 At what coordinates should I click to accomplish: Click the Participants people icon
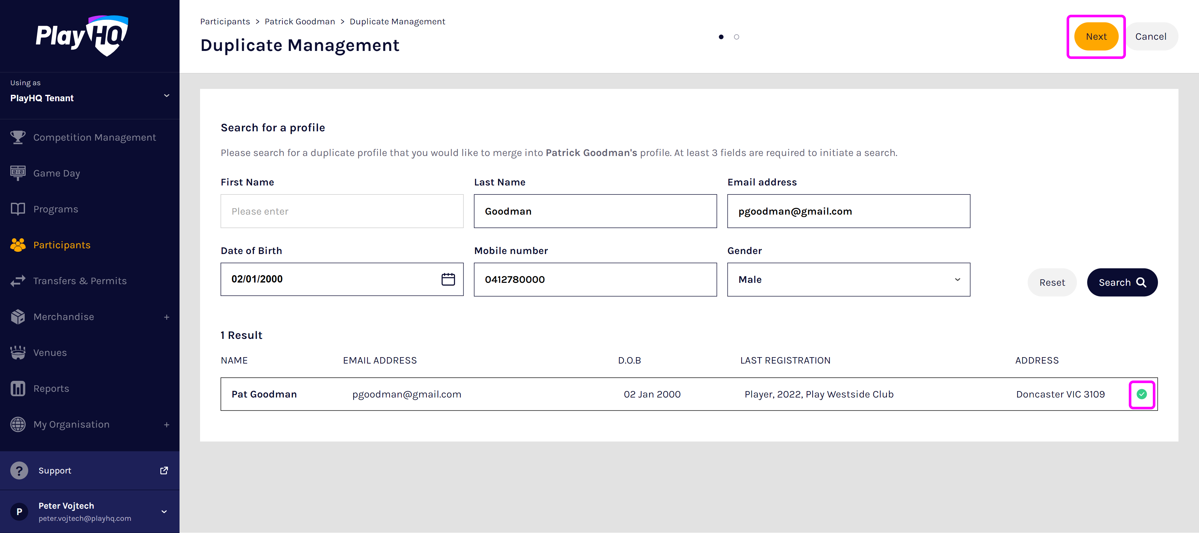(18, 245)
